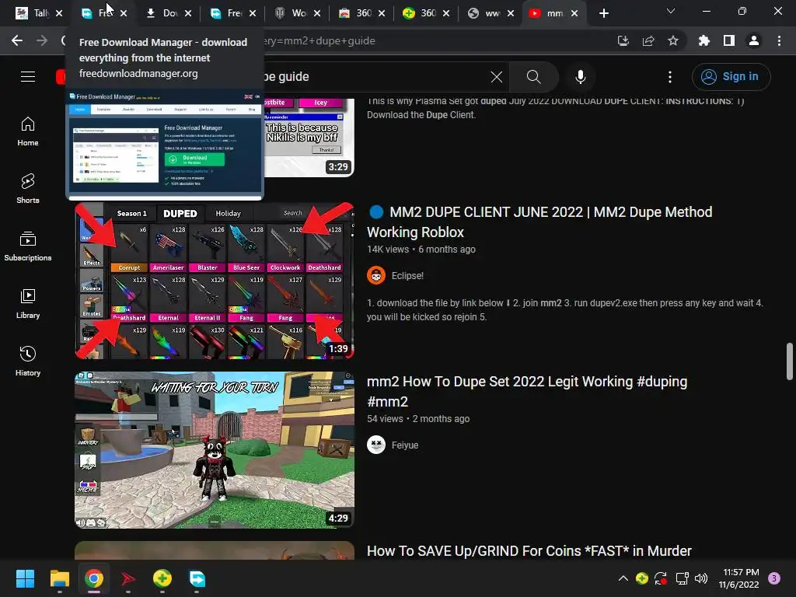This screenshot has height=597, width=796.
Task: Visit the Eclipse! channel name link
Action: [x=407, y=276]
